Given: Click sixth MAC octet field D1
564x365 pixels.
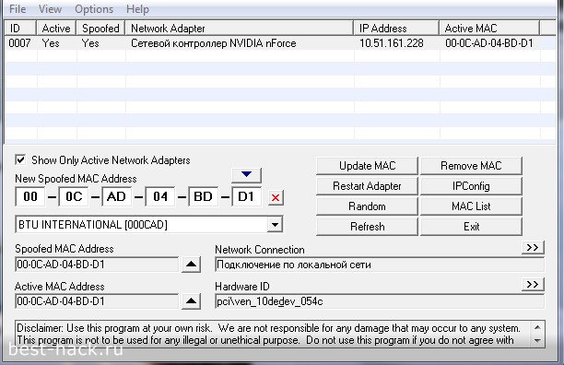Looking at the screenshot, I should [246, 196].
